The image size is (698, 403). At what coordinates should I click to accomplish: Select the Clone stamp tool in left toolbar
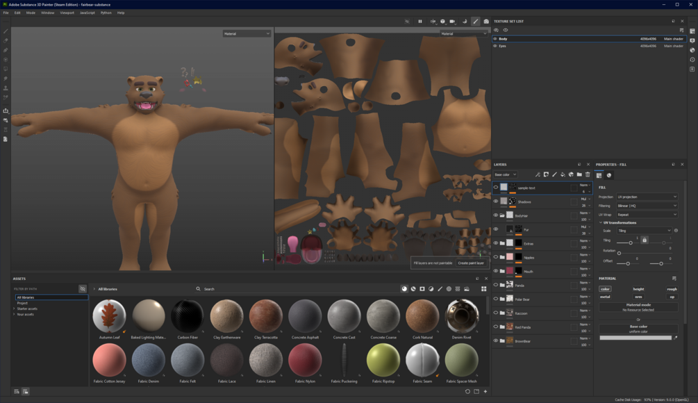pyautogui.click(x=6, y=88)
